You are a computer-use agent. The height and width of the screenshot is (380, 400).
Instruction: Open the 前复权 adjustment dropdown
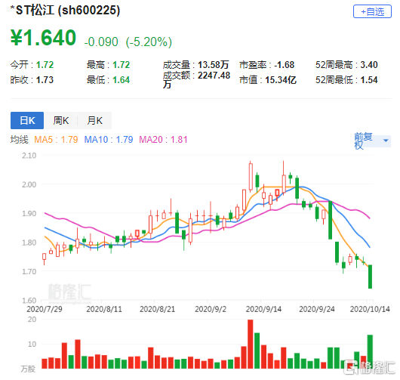[372, 141]
